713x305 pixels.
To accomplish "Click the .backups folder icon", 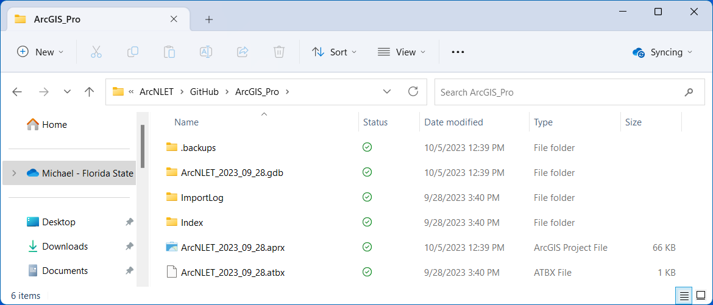I will [171, 147].
